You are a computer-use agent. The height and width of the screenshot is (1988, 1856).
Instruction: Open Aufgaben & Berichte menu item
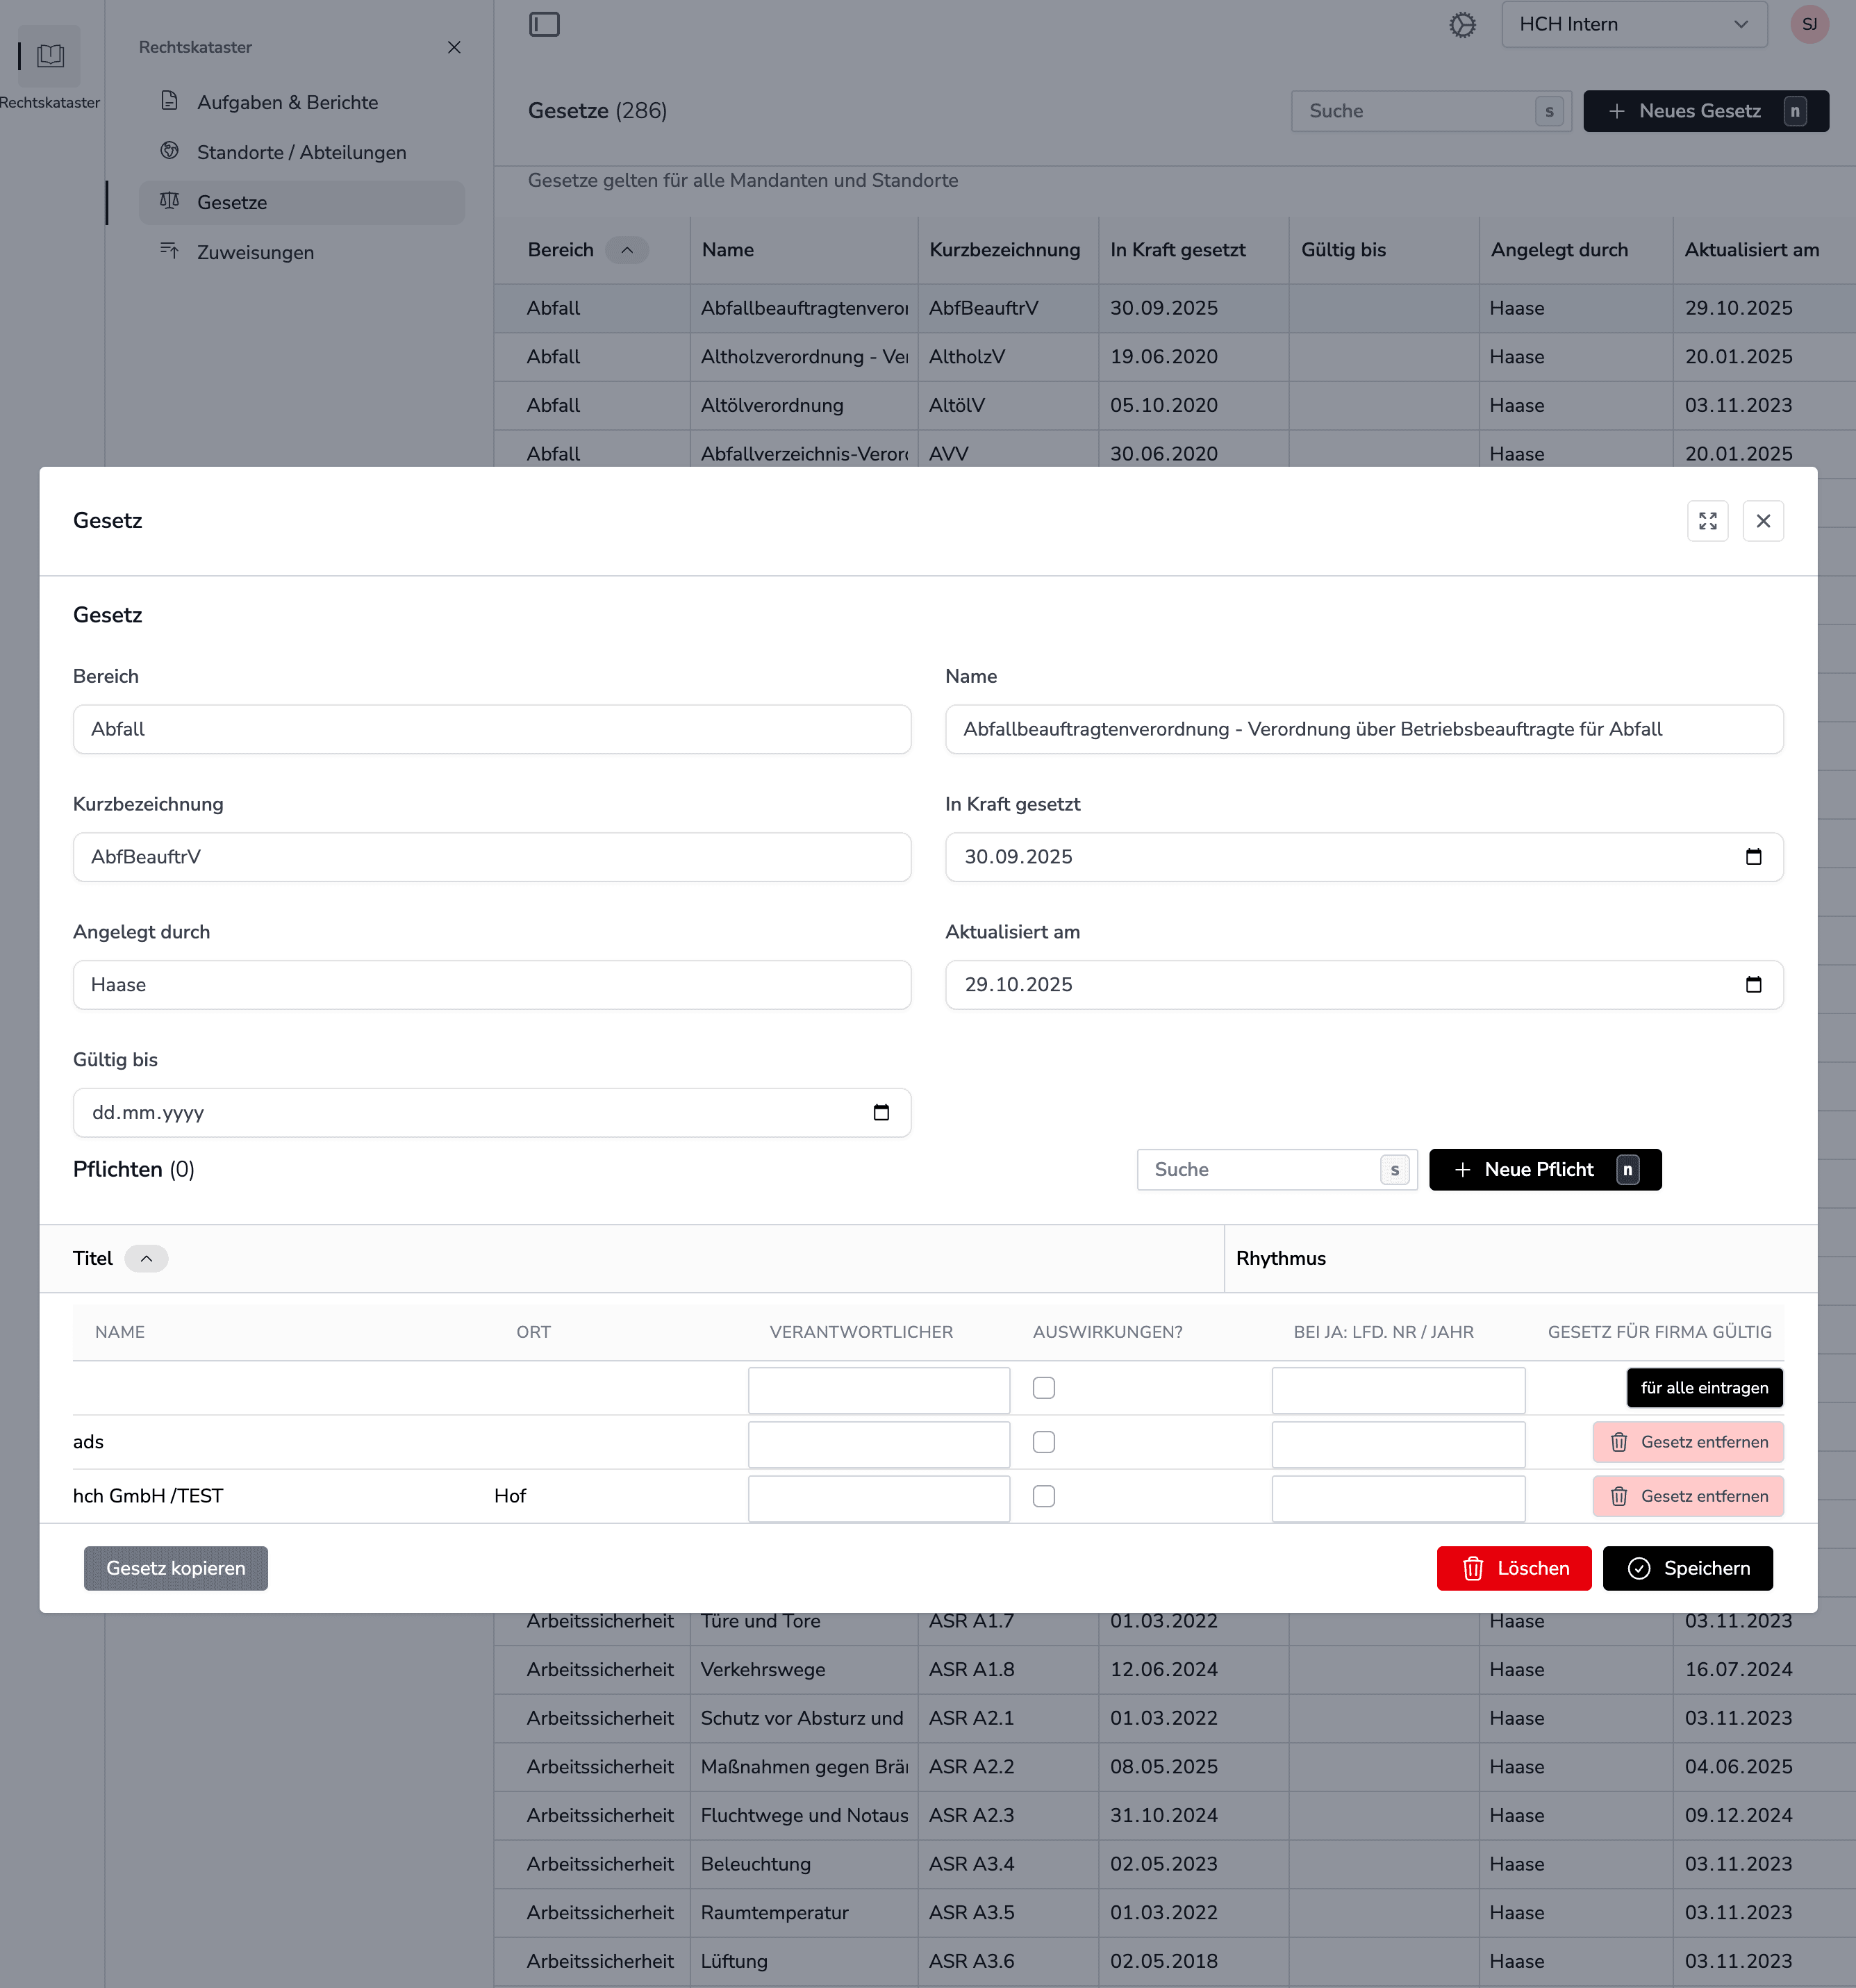[x=302, y=102]
